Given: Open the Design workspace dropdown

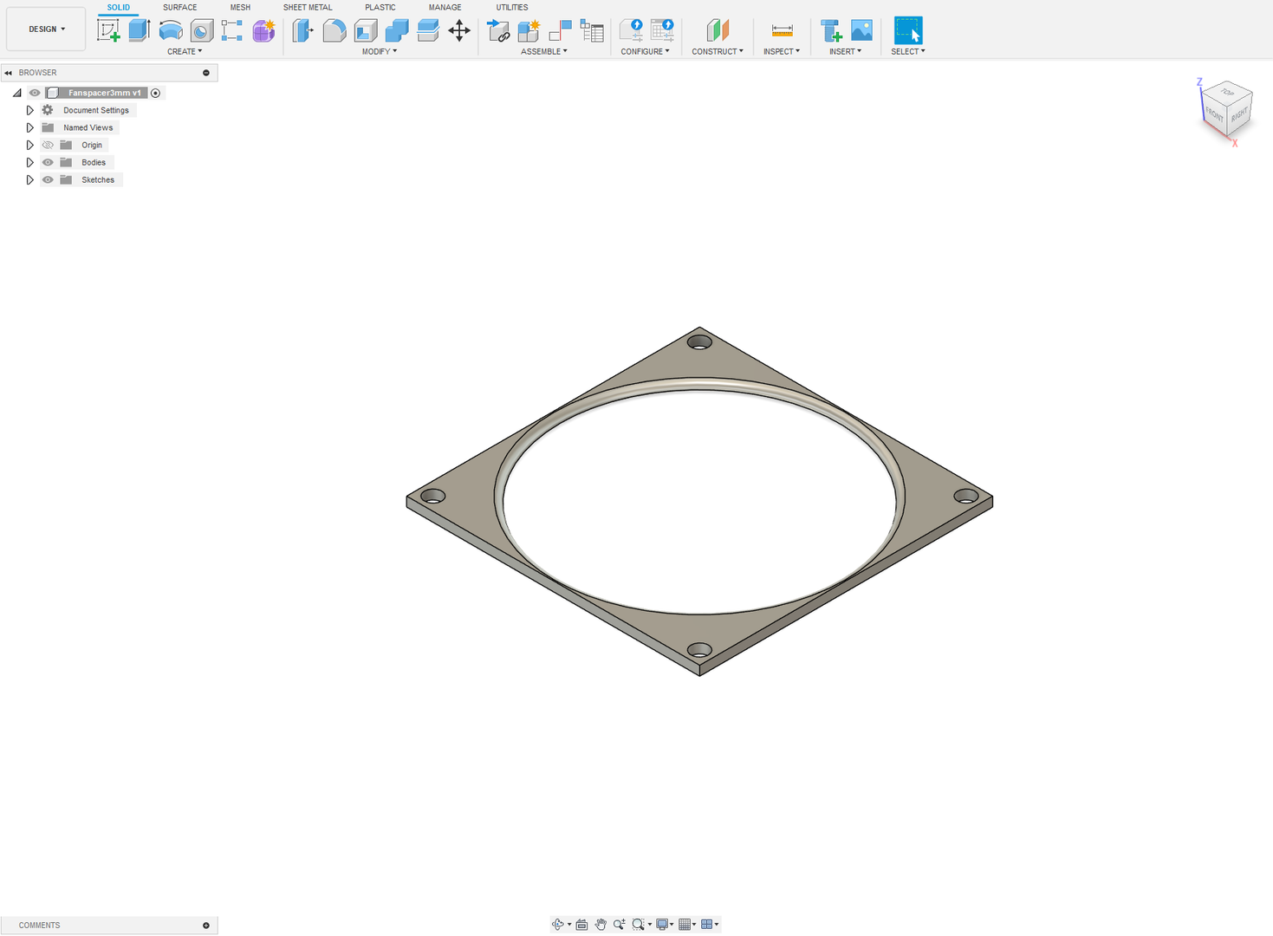Looking at the screenshot, I should 46,29.
